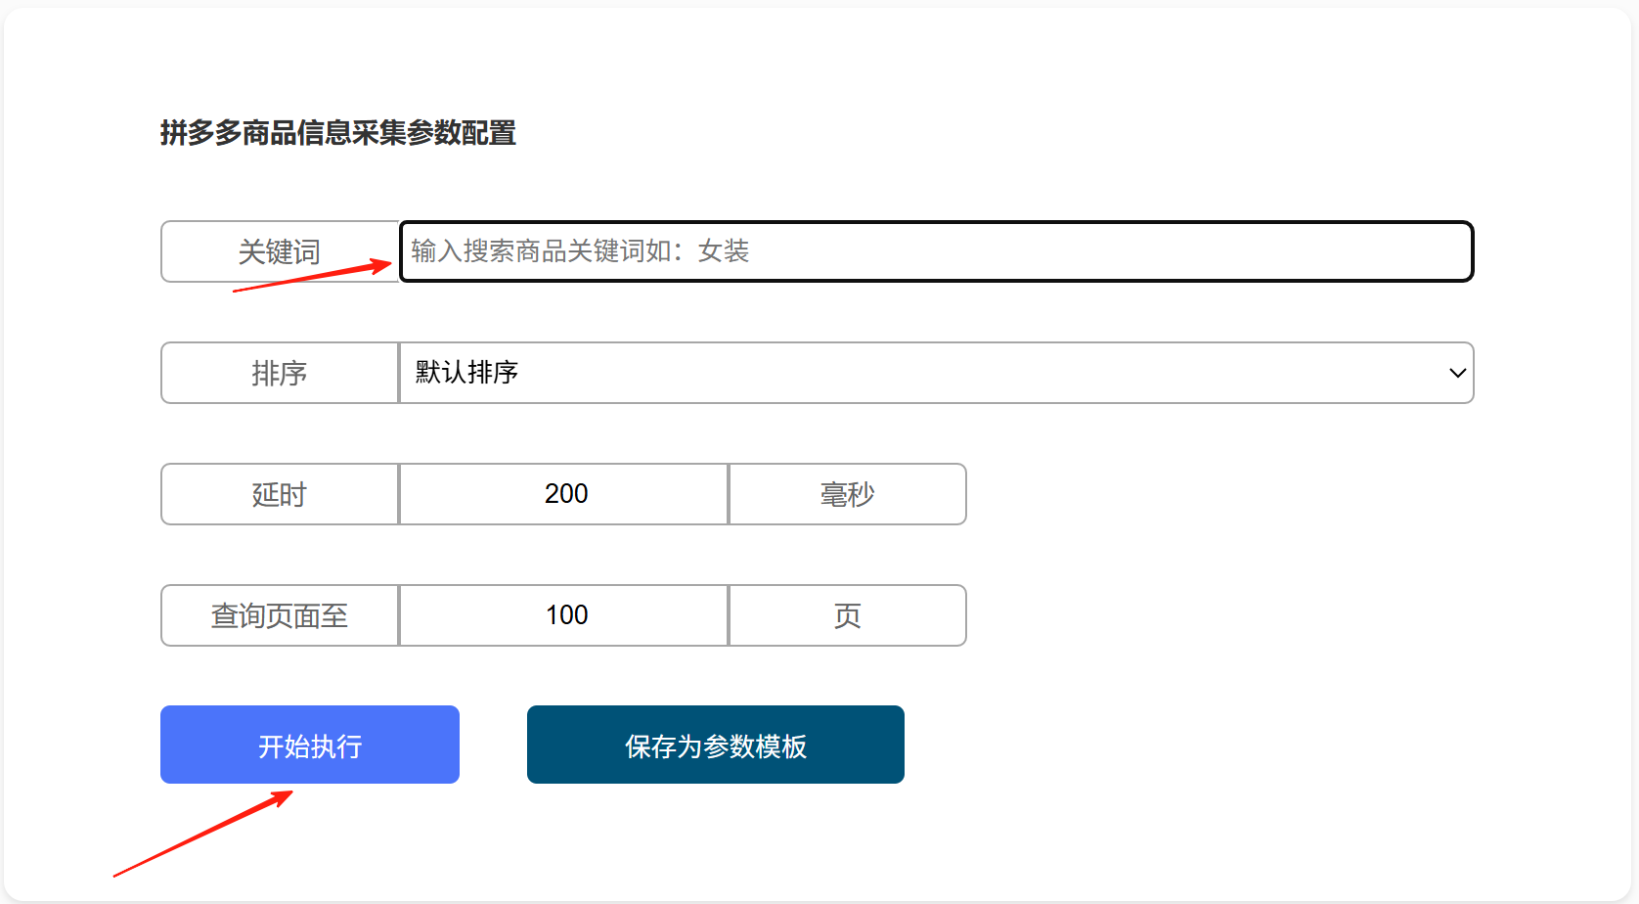Click the 关键词 label
The image size is (1639, 904).
(x=280, y=251)
